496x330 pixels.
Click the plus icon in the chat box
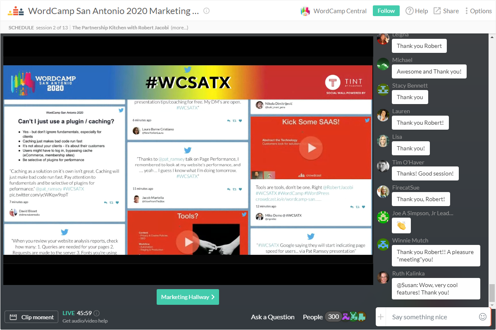tap(381, 317)
